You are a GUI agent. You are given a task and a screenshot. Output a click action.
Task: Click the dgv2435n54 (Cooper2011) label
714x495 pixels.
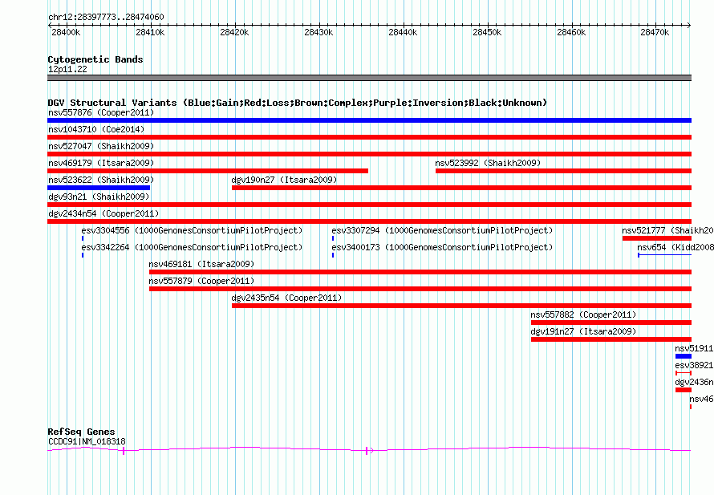tap(286, 298)
